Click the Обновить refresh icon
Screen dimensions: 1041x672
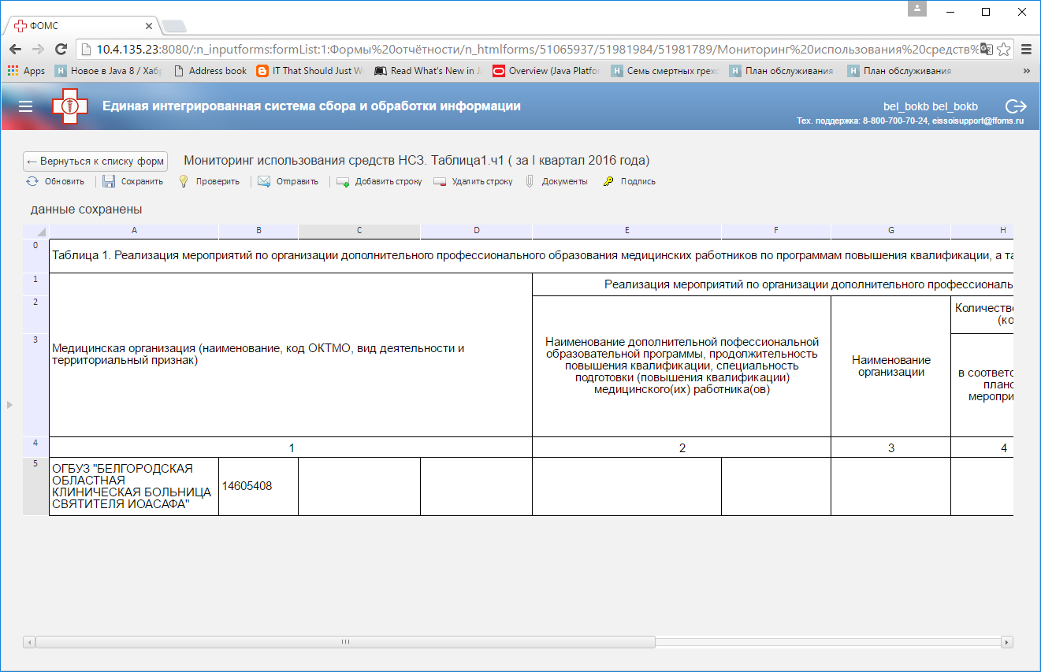click(x=32, y=181)
